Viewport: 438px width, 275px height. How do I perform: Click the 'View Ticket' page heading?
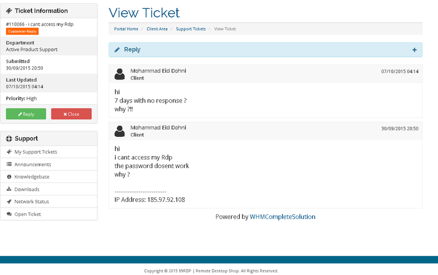point(144,13)
